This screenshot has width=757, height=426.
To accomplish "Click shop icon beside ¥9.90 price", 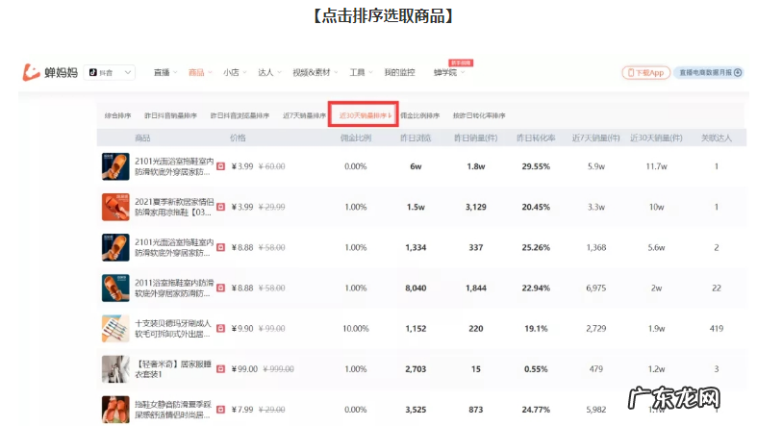I will [220, 329].
